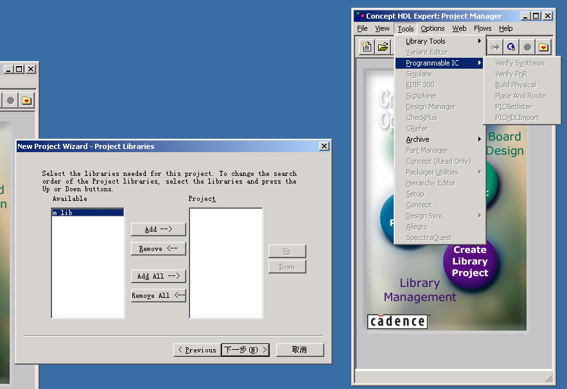Select CheckPlus in the Tools menu
This screenshot has width=567, height=389.
click(x=439, y=117)
